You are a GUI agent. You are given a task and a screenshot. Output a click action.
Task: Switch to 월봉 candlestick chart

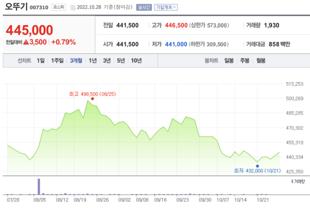[x=261, y=61]
